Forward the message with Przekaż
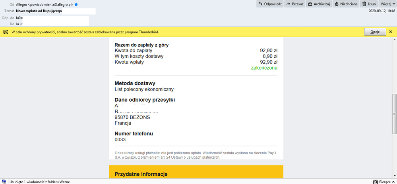 [x=294, y=4]
